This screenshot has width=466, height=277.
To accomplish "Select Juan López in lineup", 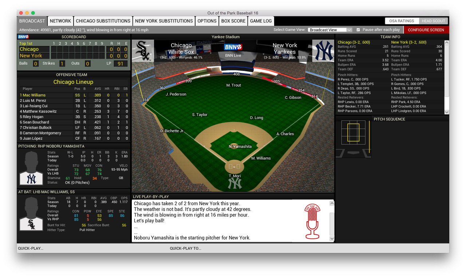I will pyautogui.click(x=74, y=139).
